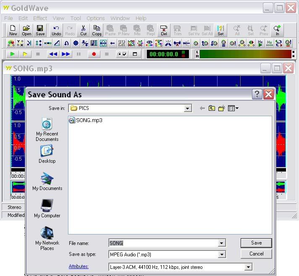
Task: Click the left-arrow Reverse effect icon
Action: point(113,43)
